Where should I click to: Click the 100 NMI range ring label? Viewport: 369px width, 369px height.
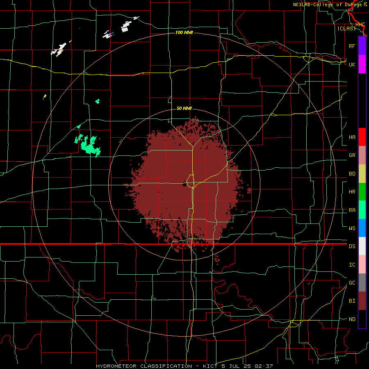tap(184, 32)
